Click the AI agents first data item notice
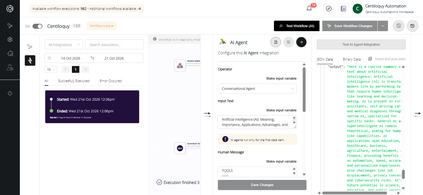This screenshot has height=195, width=423. coord(257,139)
